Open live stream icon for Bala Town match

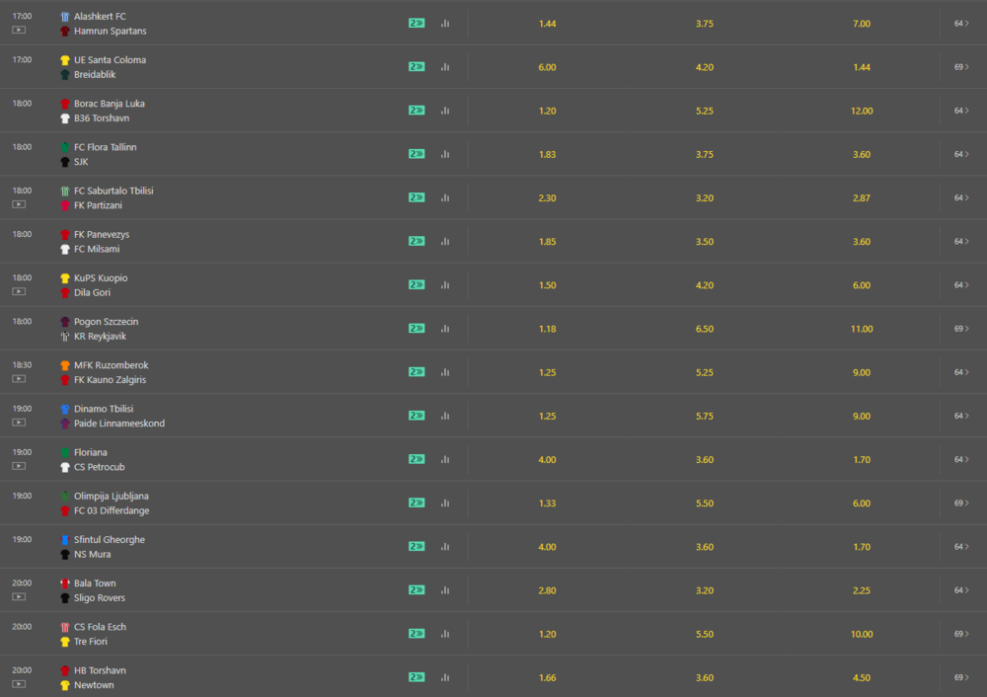point(19,597)
